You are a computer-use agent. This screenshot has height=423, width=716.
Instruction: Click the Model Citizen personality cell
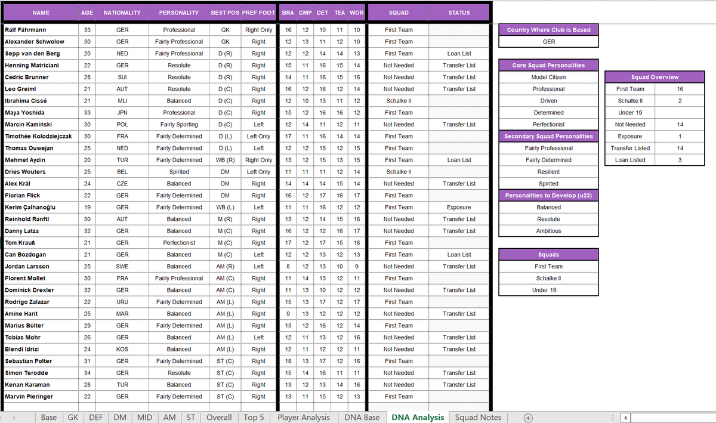click(x=548, y=77)
